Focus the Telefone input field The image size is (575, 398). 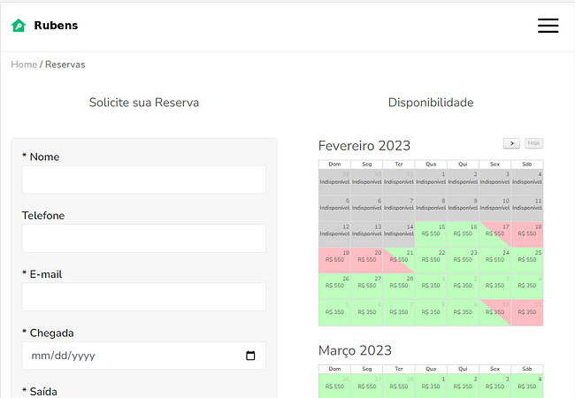point(144,238)
